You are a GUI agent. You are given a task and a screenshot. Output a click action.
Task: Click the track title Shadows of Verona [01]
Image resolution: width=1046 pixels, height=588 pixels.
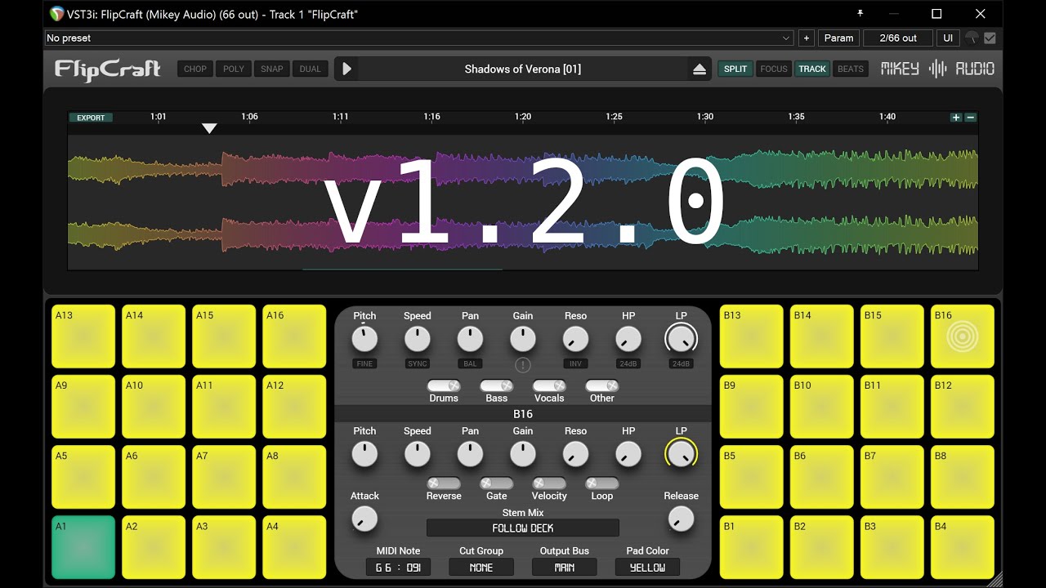tap(523, 69)
